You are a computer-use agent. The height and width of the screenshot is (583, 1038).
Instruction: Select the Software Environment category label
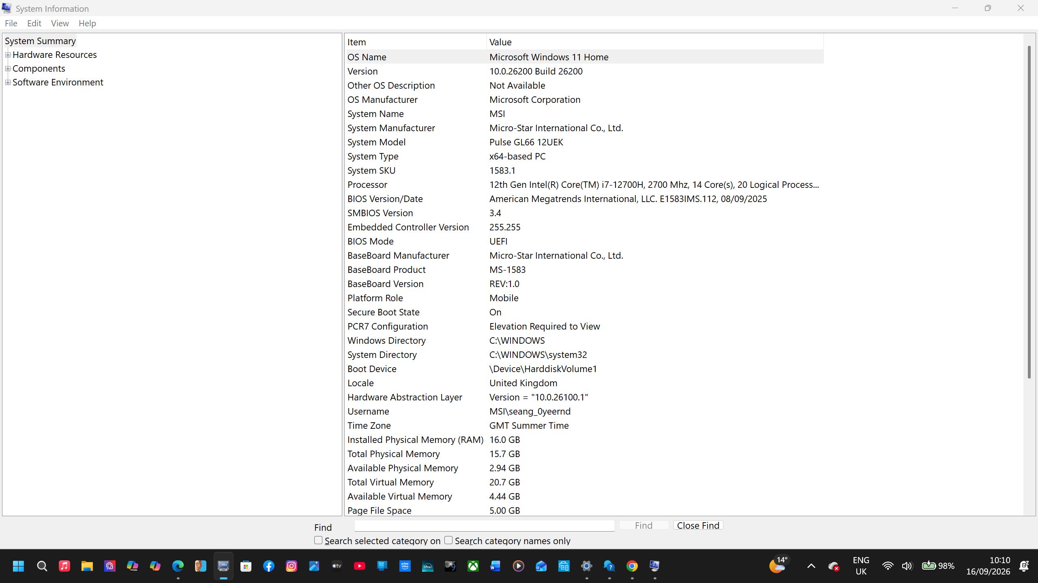[x=58, y=82]
